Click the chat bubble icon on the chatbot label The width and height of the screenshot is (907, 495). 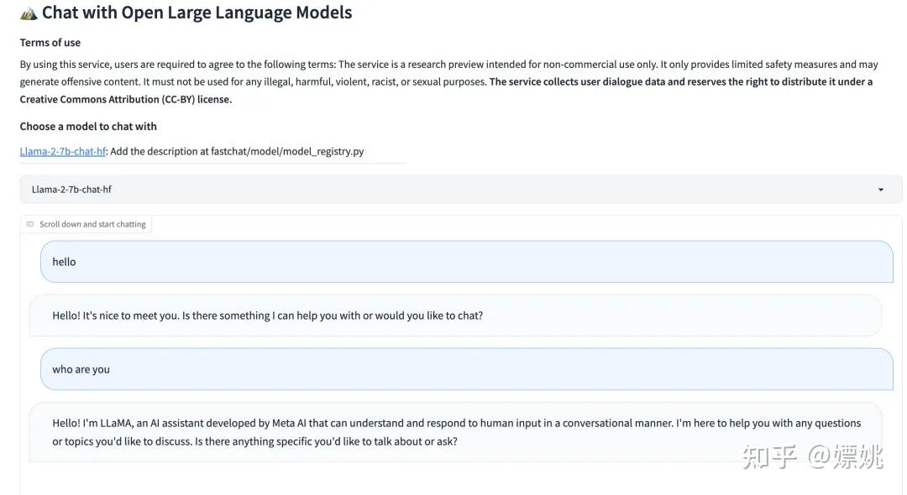[x=30, y=225]
